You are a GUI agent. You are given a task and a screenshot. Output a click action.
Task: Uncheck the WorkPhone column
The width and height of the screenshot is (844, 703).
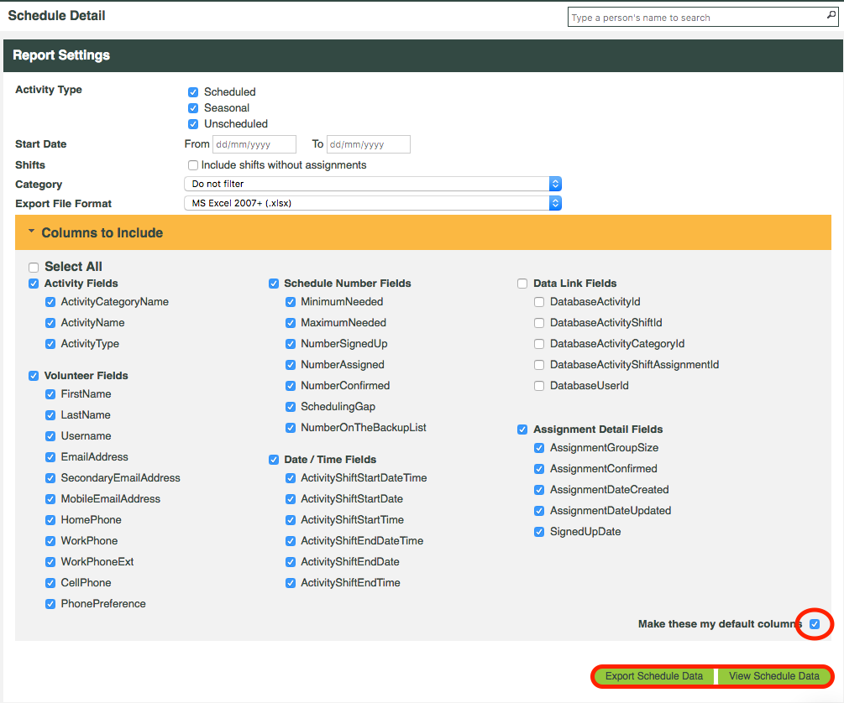pyautogui.click(x=50, y=541)
